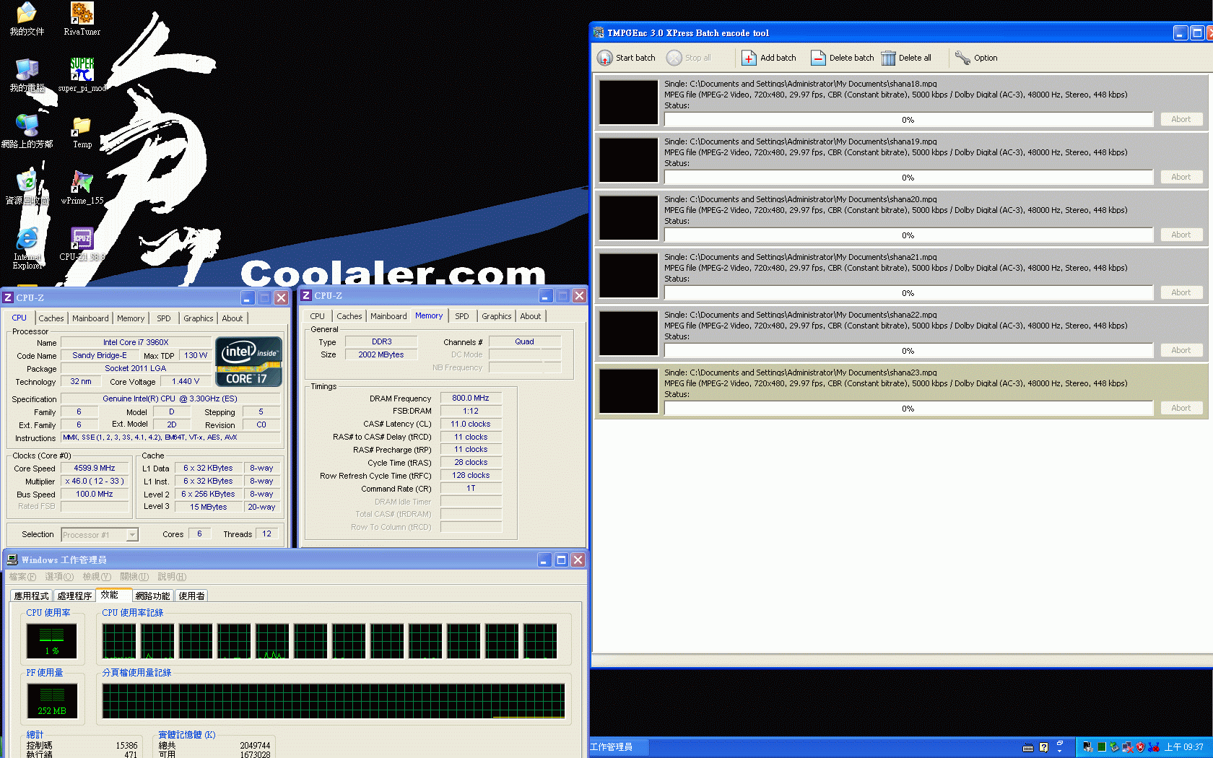This screenshot has height=758, width=1213.
Task: Click the Delete all trash can icon
Action: 888,58
